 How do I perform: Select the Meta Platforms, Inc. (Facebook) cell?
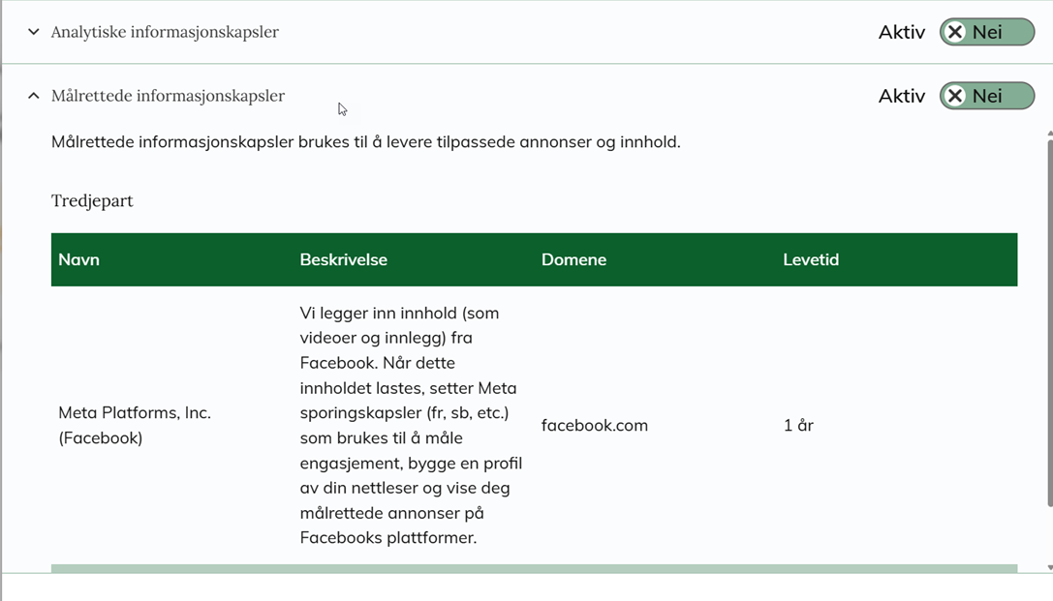click(x=135, y=425)
